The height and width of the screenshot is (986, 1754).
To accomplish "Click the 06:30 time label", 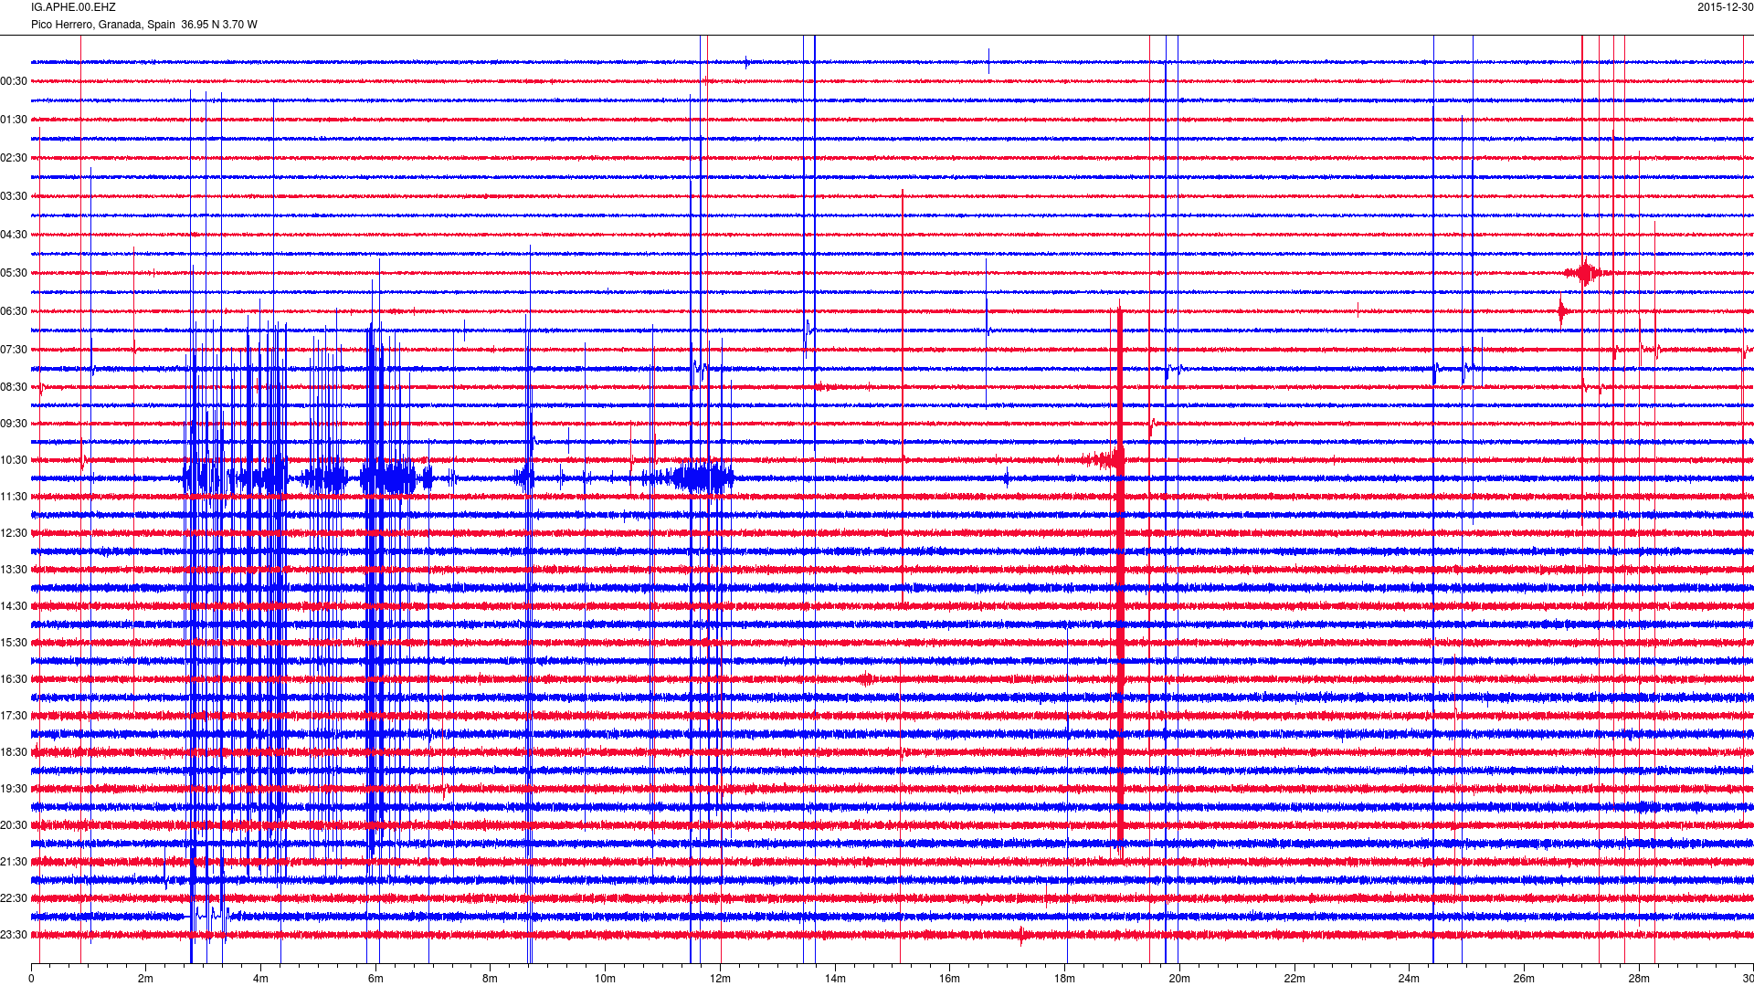I will pos(14,311).
